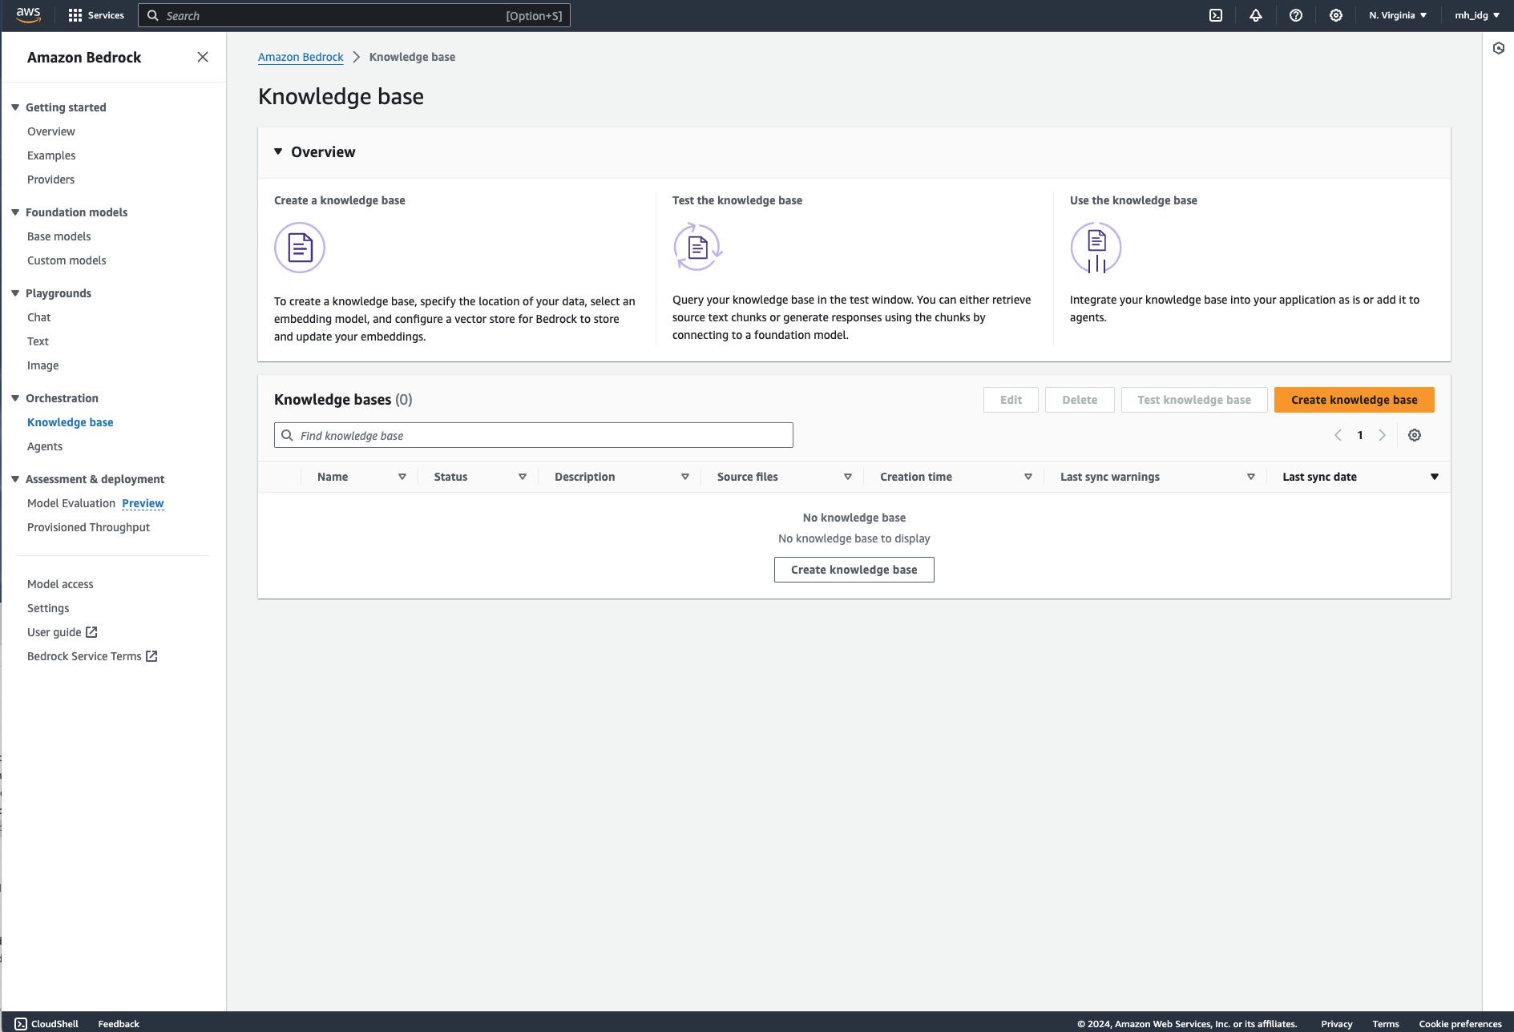Click the CloudShell icon in the footer
The height and width of the screenshot is (1032, 1514).
pyautogui.click(x=21, y=1024)
